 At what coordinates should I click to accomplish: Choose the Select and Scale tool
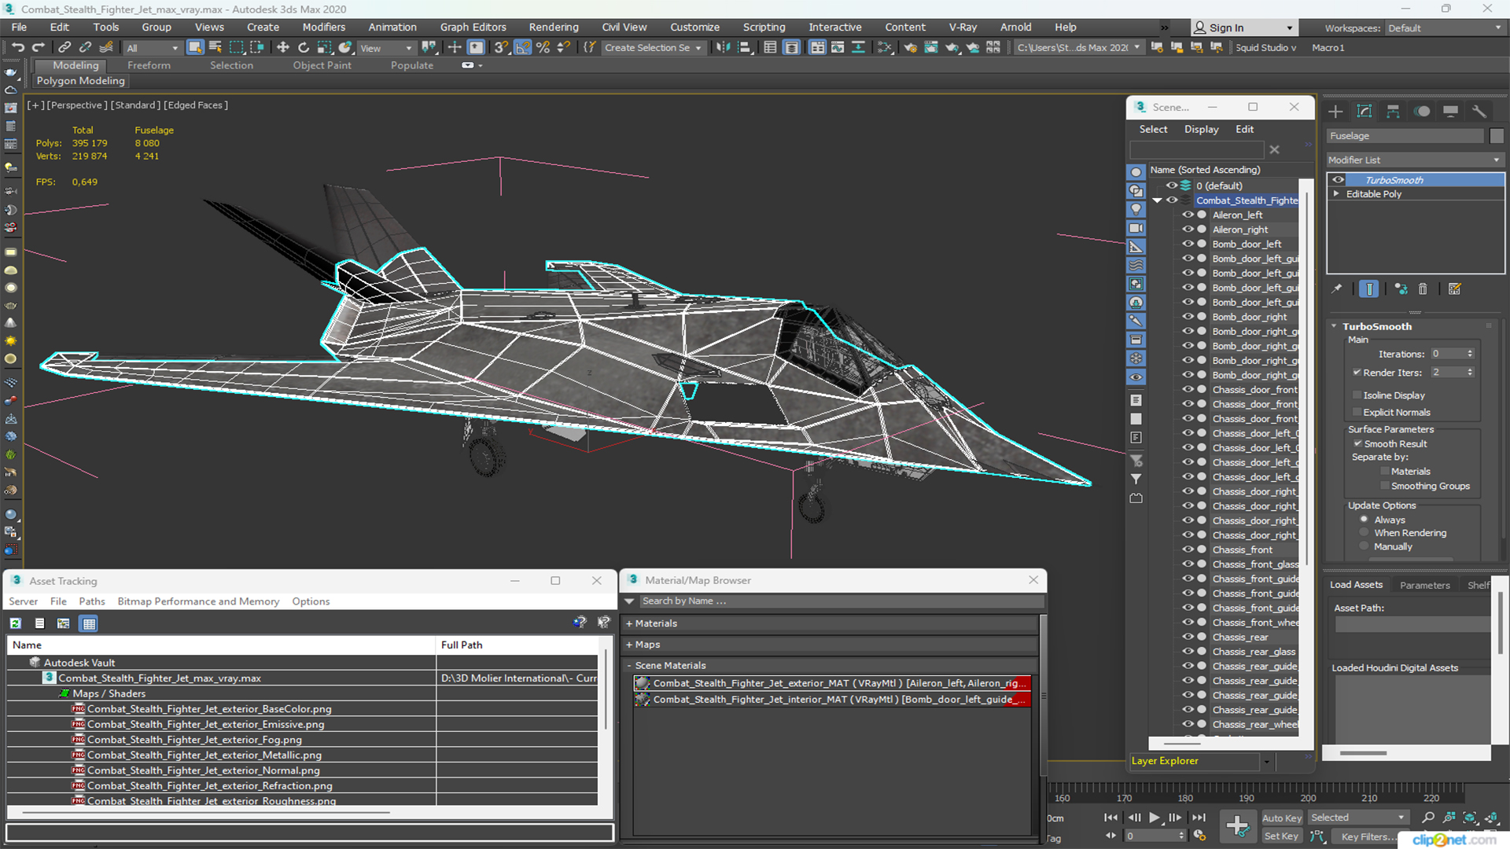[x=324, y=47]
